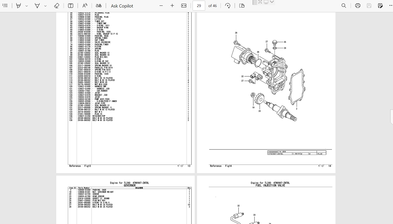Click 'NUT, GOVERNOR WEIGHT' in the governor table
Image resolution: width=393 pixels, height=224 pixels.
[x=103, y=192]
